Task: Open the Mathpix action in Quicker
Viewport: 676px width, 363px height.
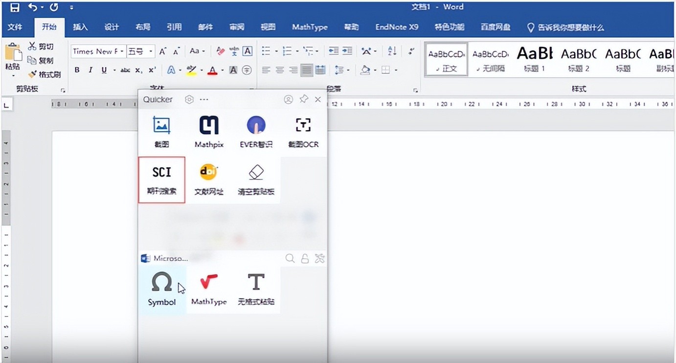Action: tap(209, 131)
